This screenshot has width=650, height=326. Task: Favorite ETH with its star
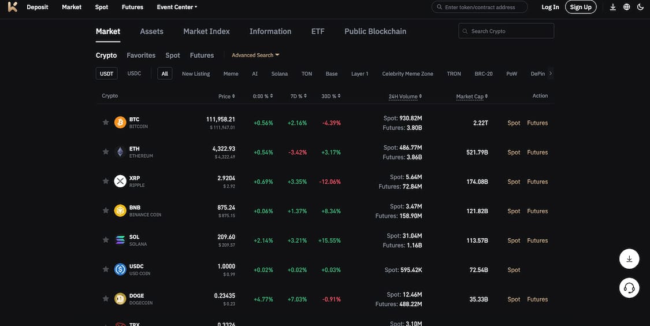106,151
